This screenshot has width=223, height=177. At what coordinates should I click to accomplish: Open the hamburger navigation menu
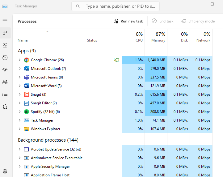(x=5, y=21)
